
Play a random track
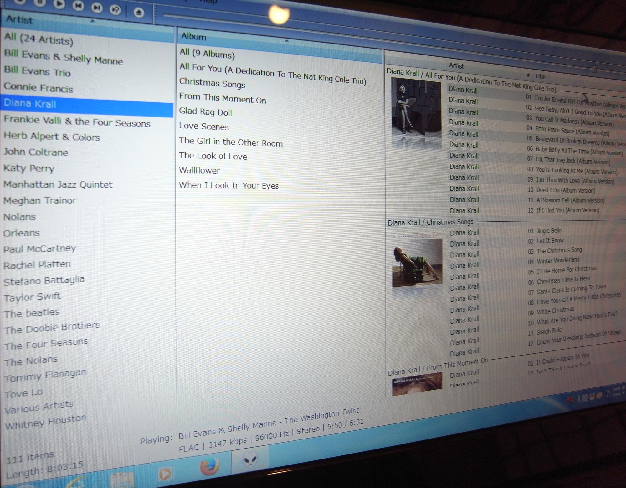115,9
